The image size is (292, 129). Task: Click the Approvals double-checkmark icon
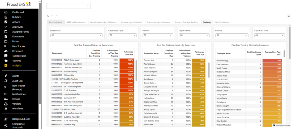6,27
